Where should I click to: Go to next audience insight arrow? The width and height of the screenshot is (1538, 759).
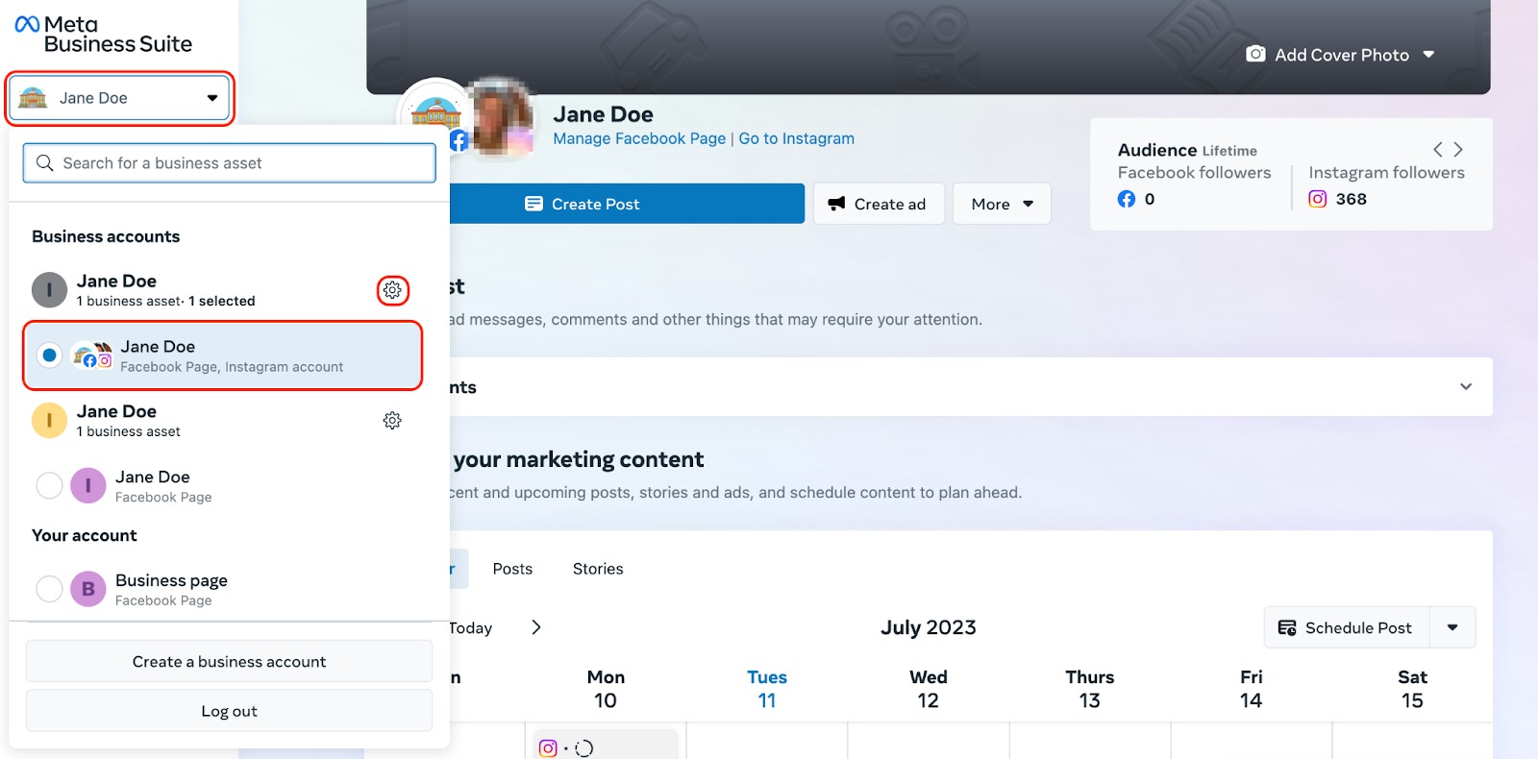(1458, 150)
